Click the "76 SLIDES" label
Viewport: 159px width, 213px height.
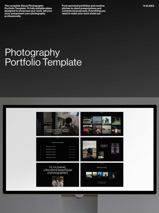tap(149, 6)
